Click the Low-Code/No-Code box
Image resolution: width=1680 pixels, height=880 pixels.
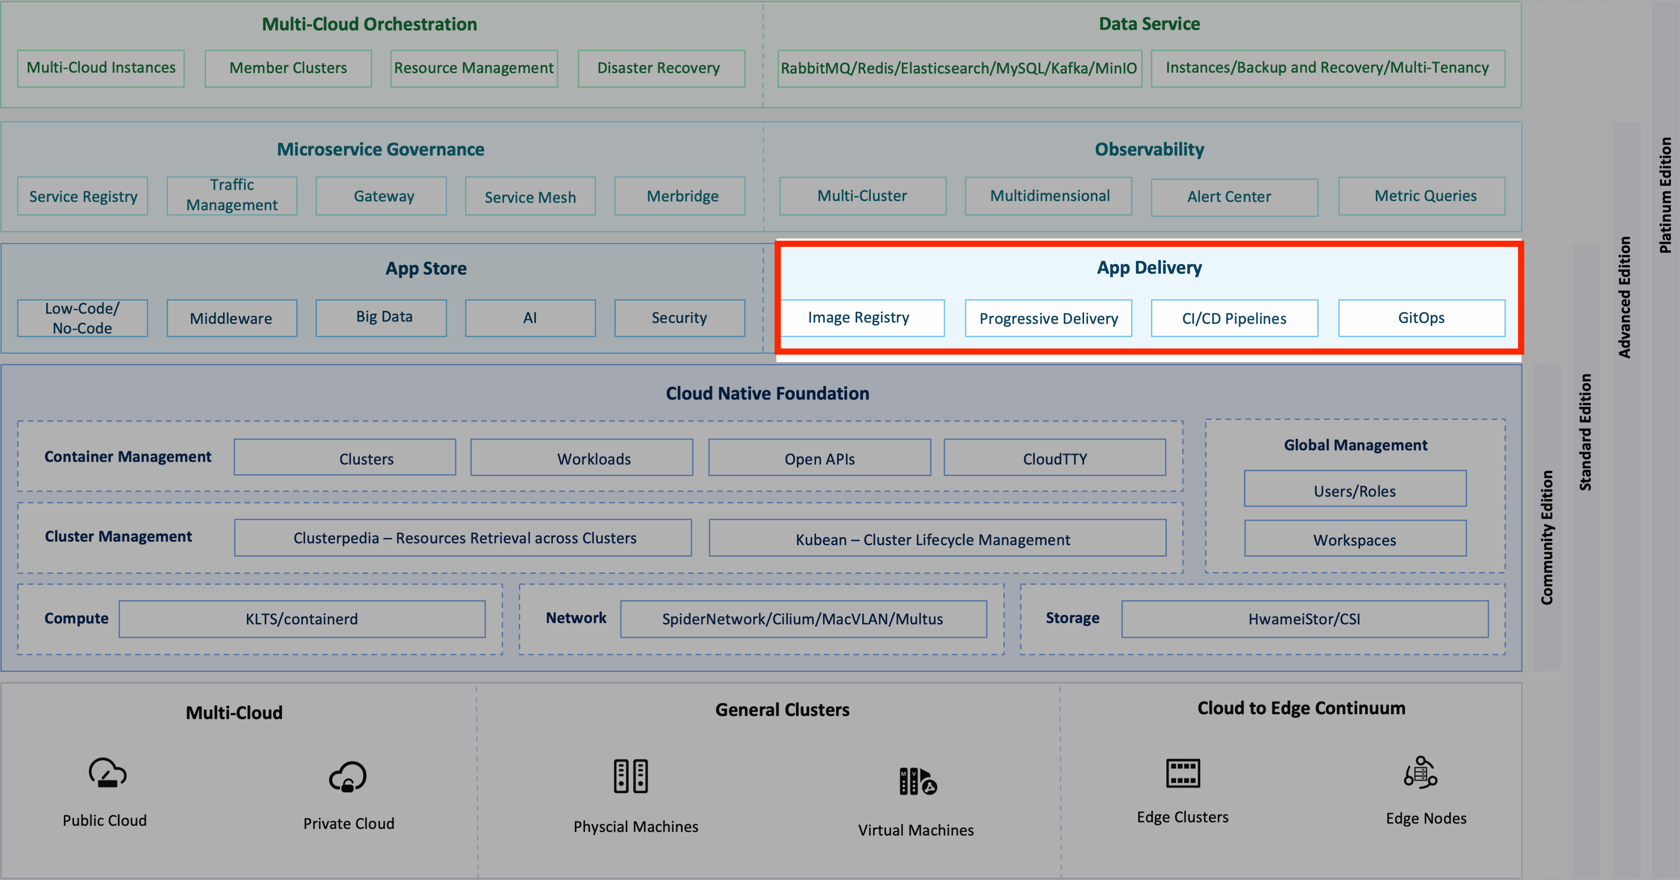83,318
